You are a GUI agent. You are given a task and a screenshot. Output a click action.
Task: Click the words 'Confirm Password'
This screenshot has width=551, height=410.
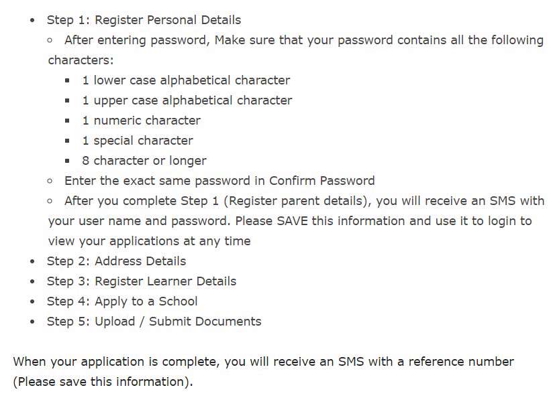click(x=321, y=181)
